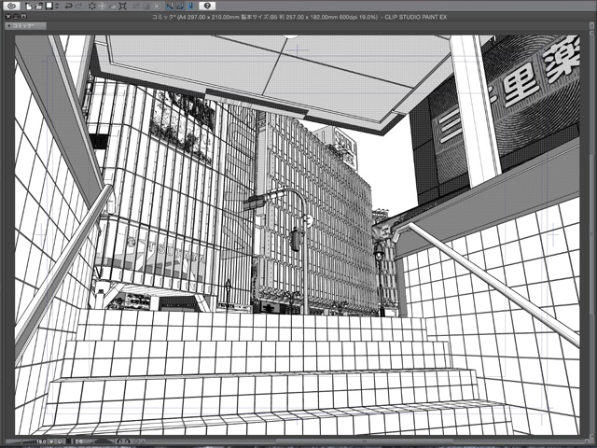This screenshot has width=597, height=448.
Task: Redo the last undone action
Action: pos(78,7)
